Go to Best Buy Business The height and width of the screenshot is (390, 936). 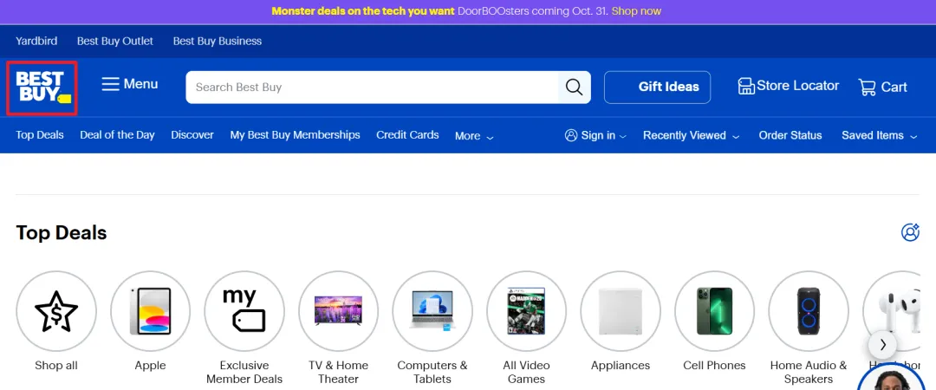pyautogui.click(x=218, y=42)
